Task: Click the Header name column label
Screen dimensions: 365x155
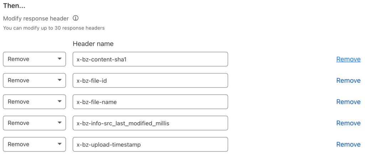Action: click(93, 44)
